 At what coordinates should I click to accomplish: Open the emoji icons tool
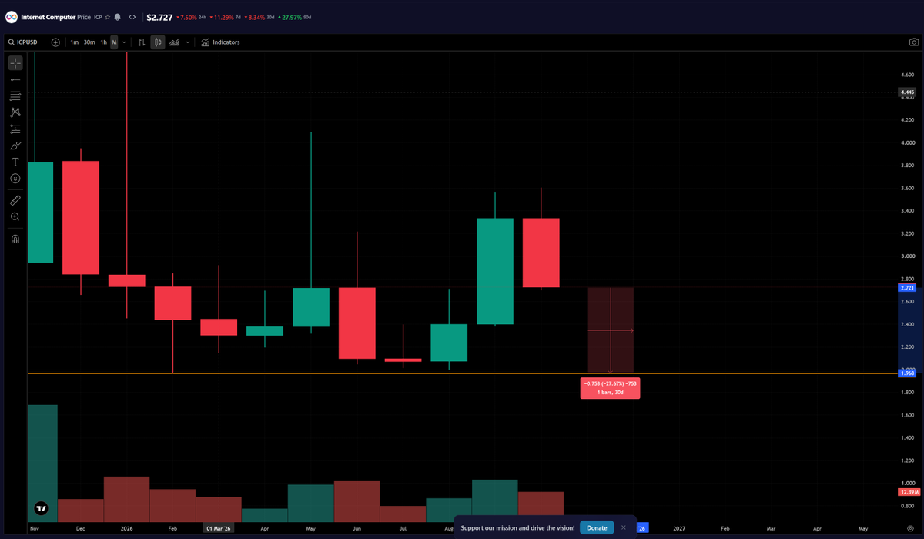(15, 179)
